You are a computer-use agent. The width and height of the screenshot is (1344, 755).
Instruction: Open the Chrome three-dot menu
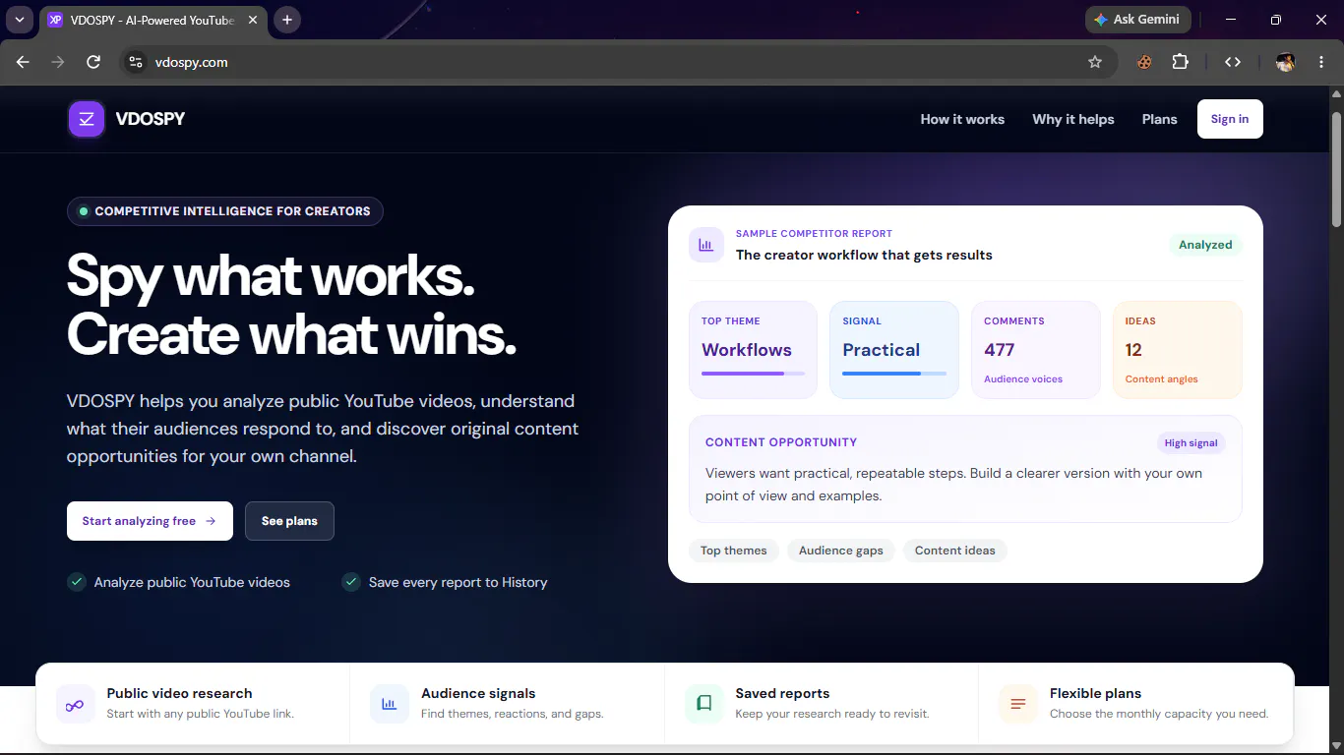(x=1320, y=62)
